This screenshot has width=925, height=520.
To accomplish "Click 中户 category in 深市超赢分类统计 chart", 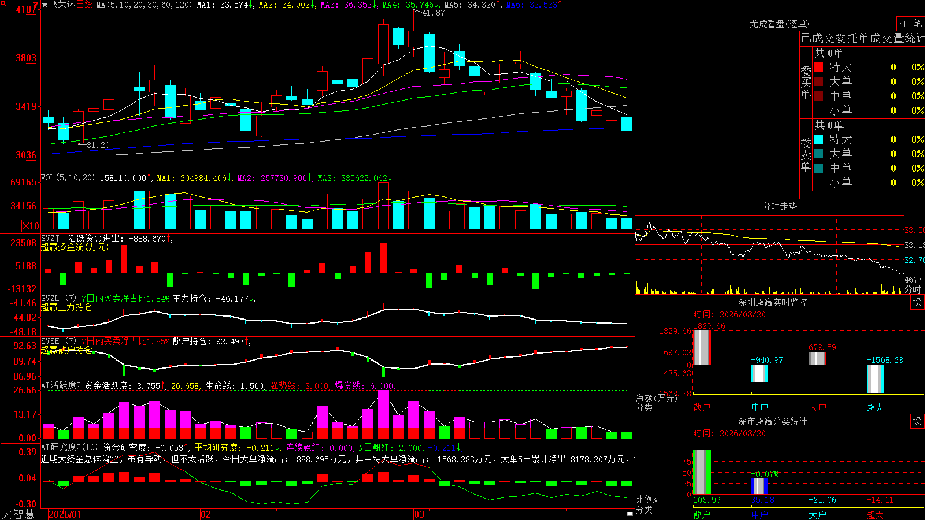I will (x=760, y=515).
